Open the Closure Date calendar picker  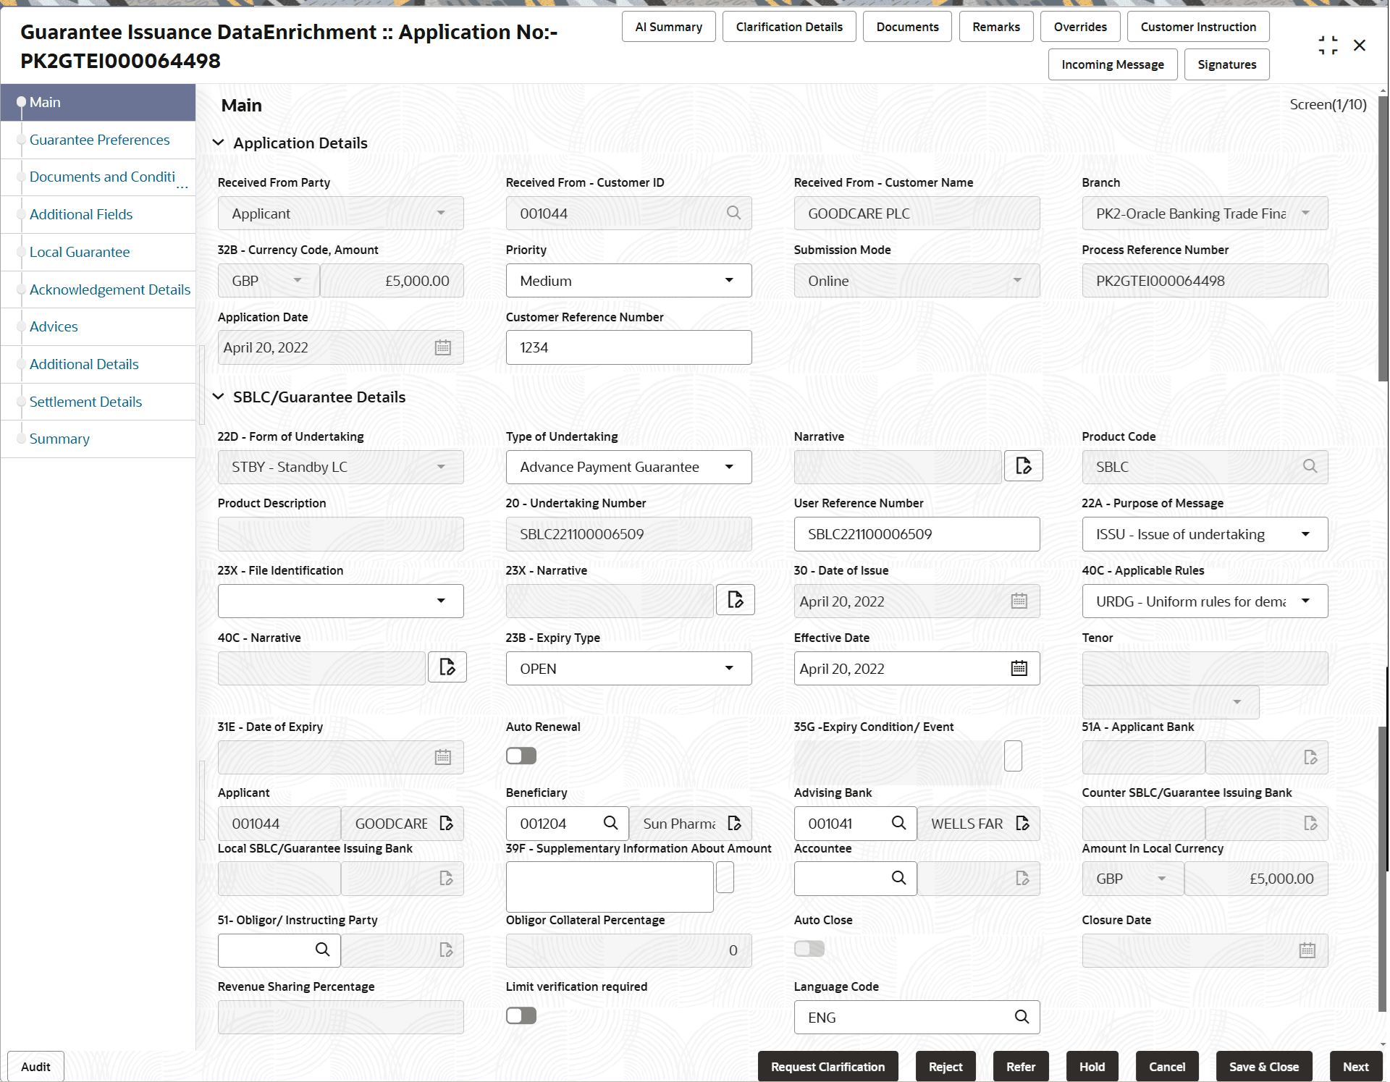point(1307,950)
